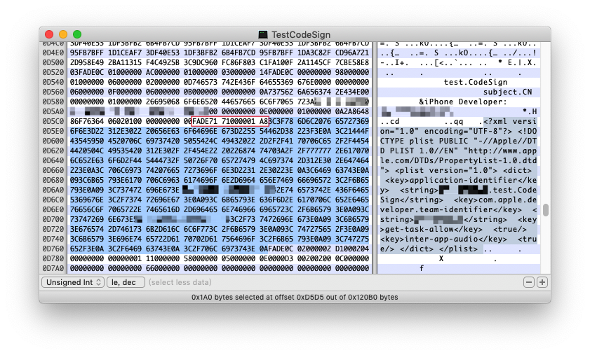
Task: Click hex value F4C4925B
Action: pos(163,62)
